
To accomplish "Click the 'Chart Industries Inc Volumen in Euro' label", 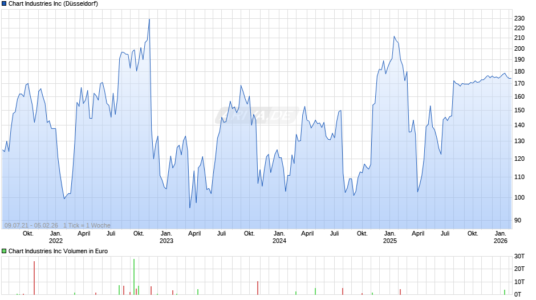I will [58, 251].
